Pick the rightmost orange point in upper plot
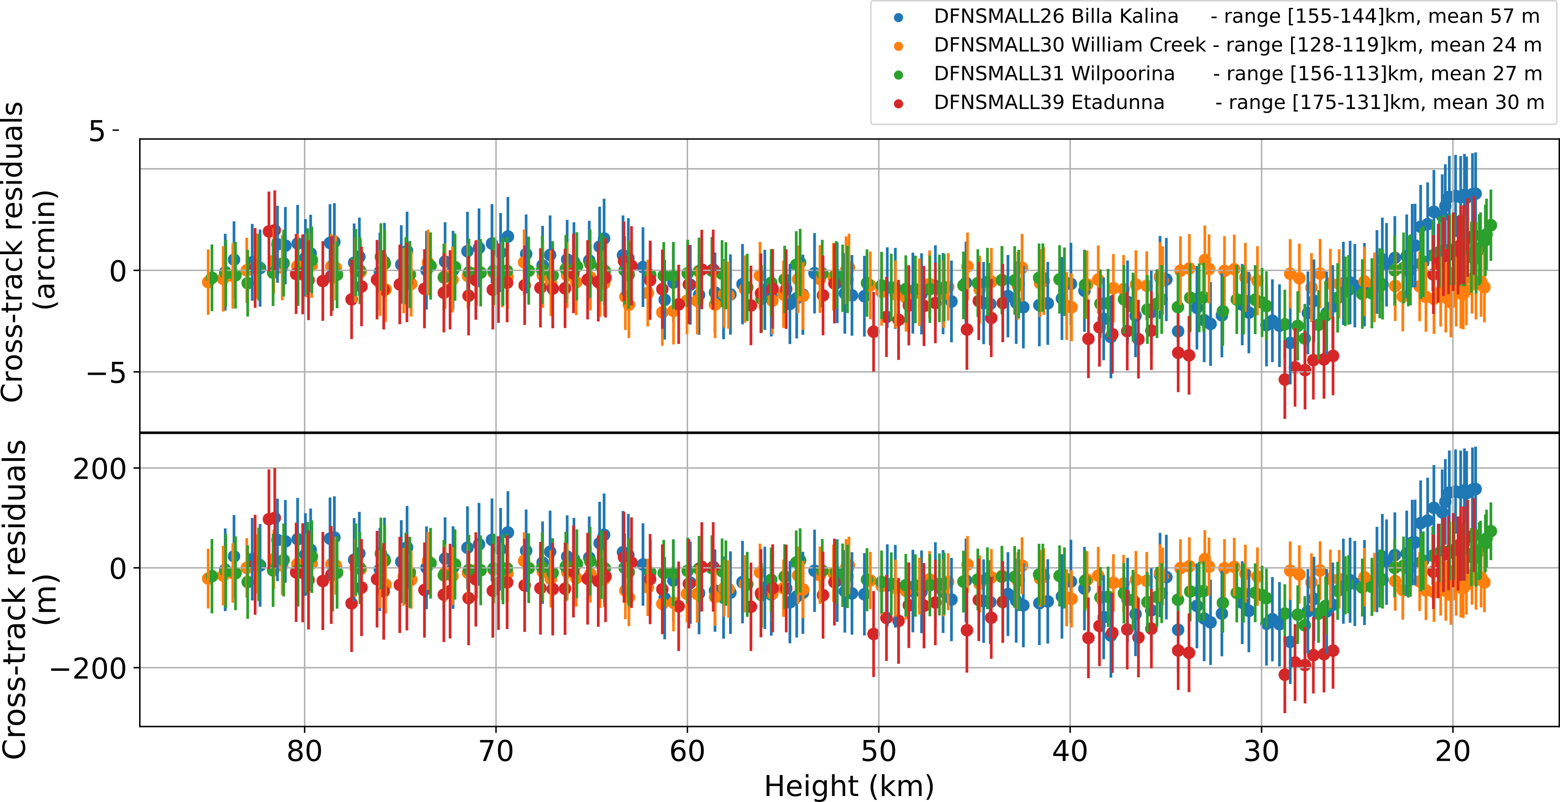Viewport: 1560px width, 802px height. tap(1484, 287)
